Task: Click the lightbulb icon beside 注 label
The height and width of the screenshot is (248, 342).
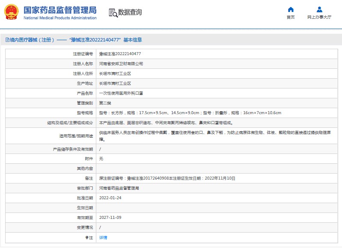Action: click(87, 237)
